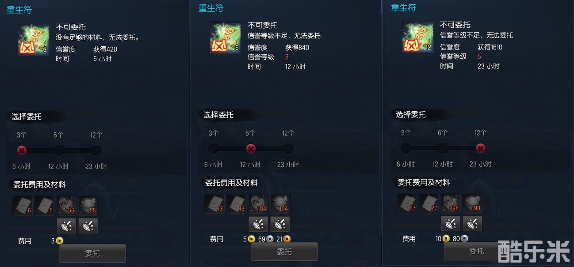
Task: Click the 酷乐米 watermark logo
Action: pyautogui.click(x=534, y=251)
